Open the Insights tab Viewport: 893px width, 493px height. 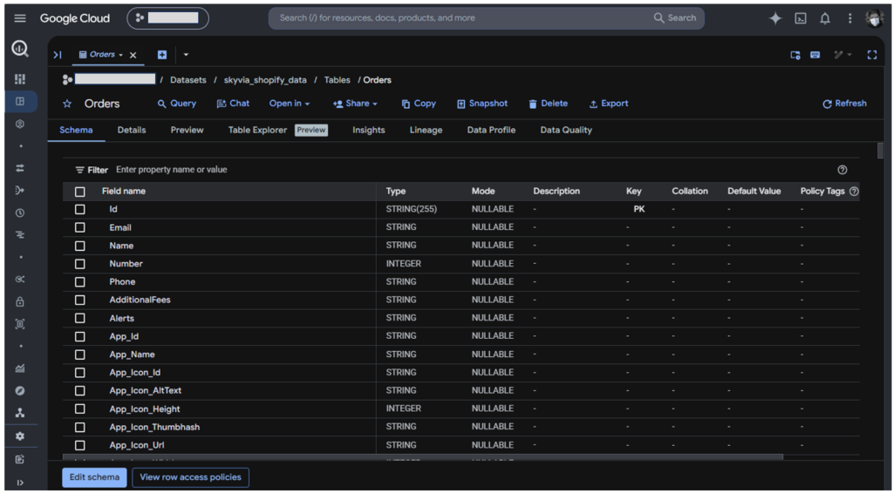pyautogui.click(x=369, y=130)
